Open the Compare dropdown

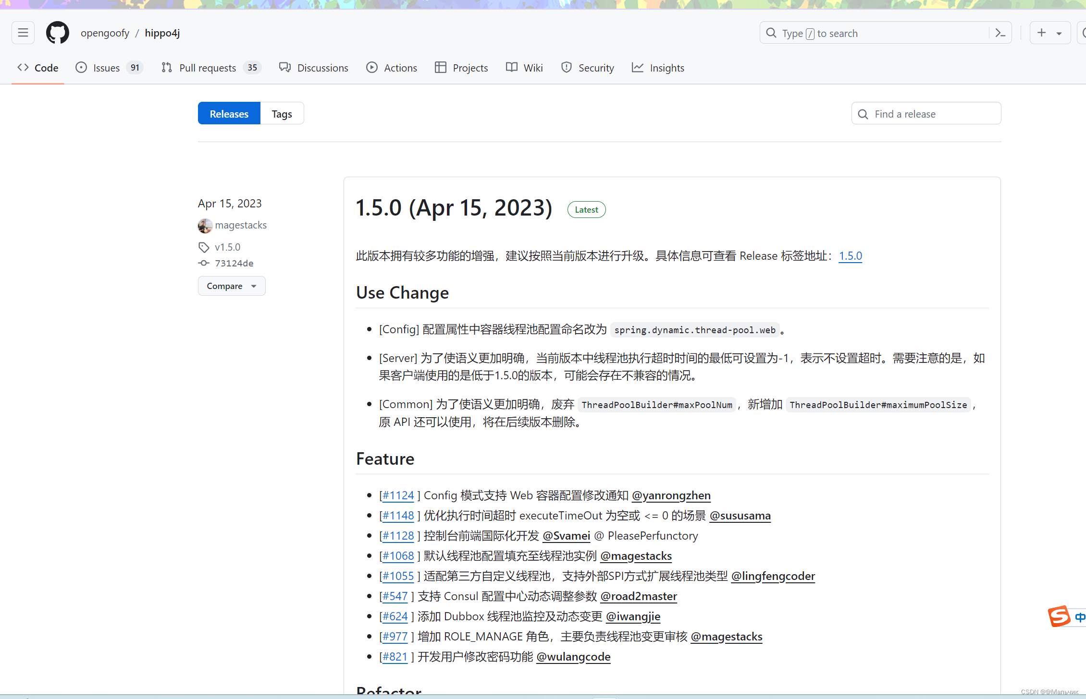point(231,286)
